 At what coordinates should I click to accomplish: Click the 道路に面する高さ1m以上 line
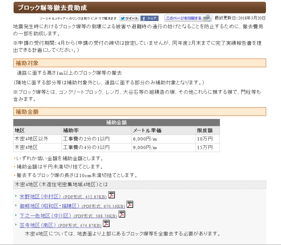click(69, 73)
